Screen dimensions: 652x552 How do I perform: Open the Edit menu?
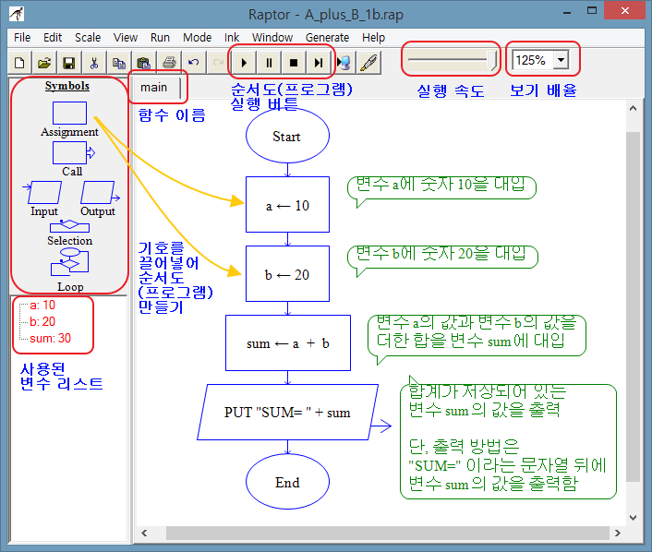(53, 38)
